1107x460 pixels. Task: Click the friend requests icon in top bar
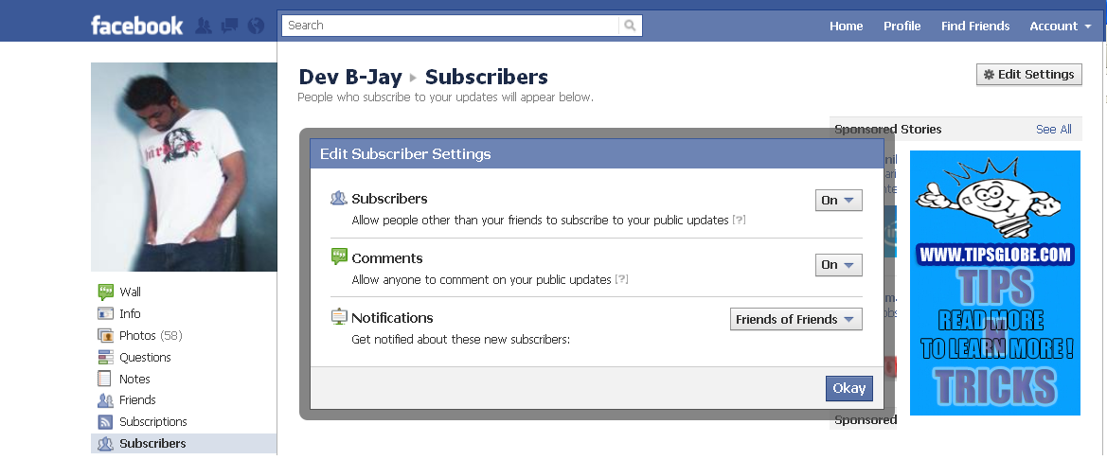(x=203, y=26)
